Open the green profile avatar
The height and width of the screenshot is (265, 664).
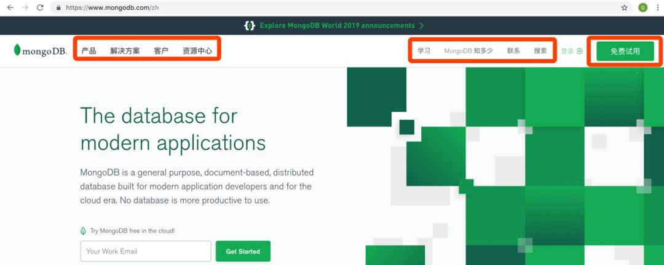point(643,7)
